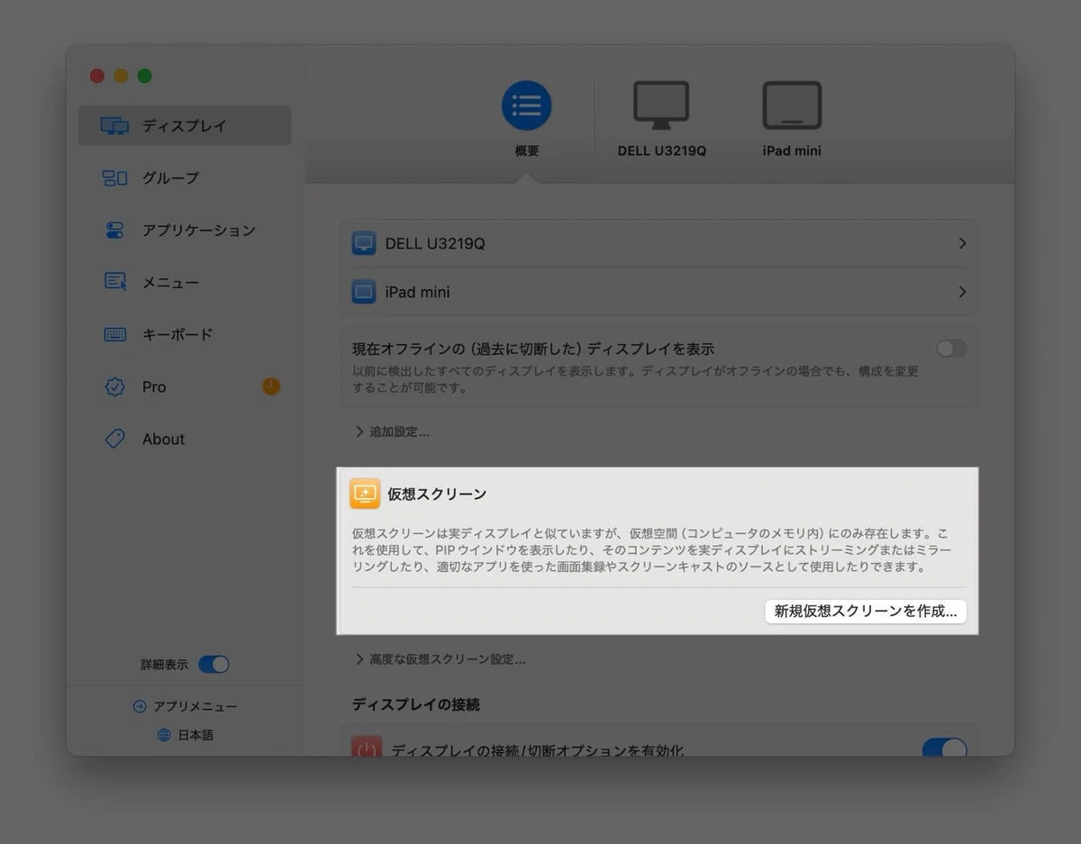Click the About tag icon in sidebar
The width and height of the screenshot is (1081, 844).
click(114, 439)
